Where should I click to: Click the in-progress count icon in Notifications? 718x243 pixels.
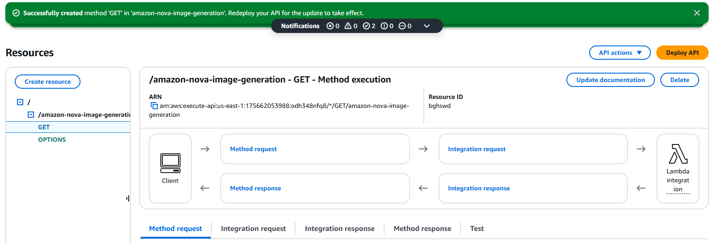click(x=402, y=26)
